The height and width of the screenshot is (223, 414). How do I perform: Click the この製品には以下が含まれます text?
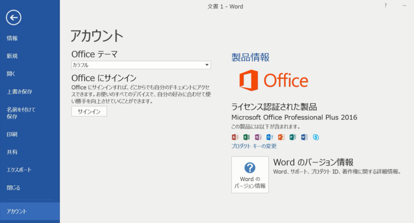click(x=266, y=127)
